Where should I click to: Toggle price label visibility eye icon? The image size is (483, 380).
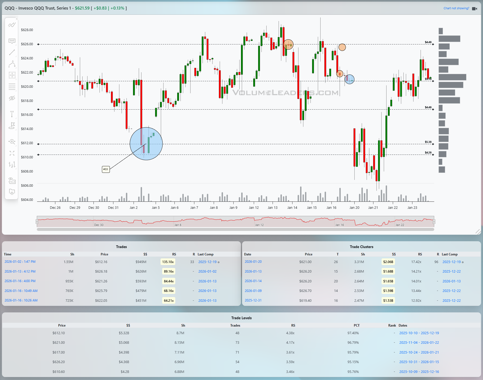[x=12, y=180]
